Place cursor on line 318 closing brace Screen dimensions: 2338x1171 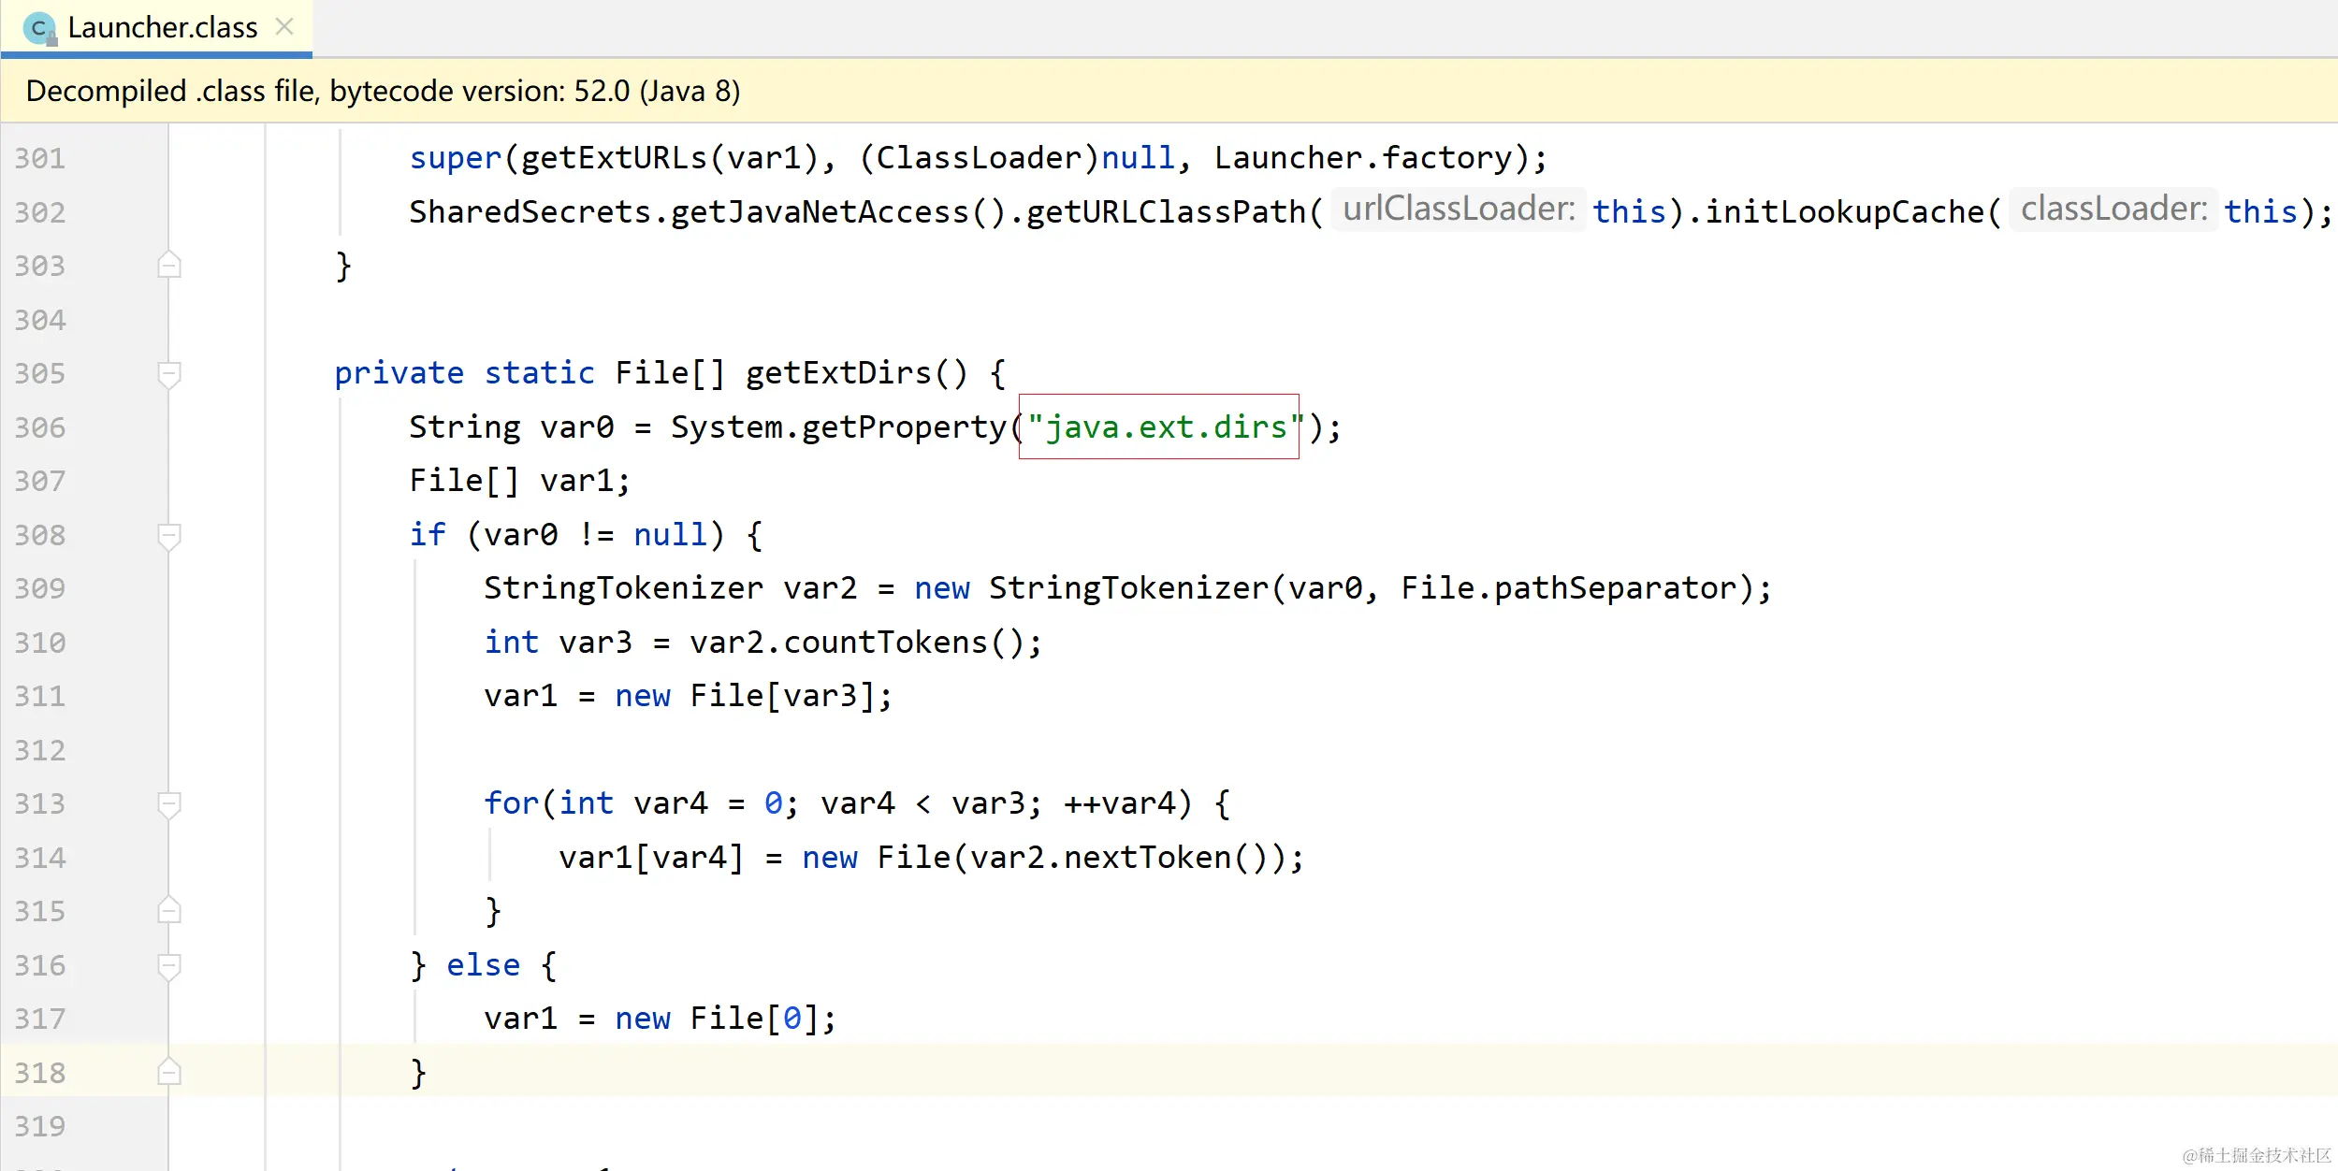(418, 1073)
